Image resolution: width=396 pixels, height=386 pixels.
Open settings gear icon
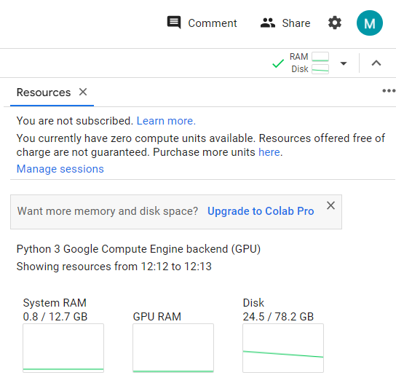[335, 23]
